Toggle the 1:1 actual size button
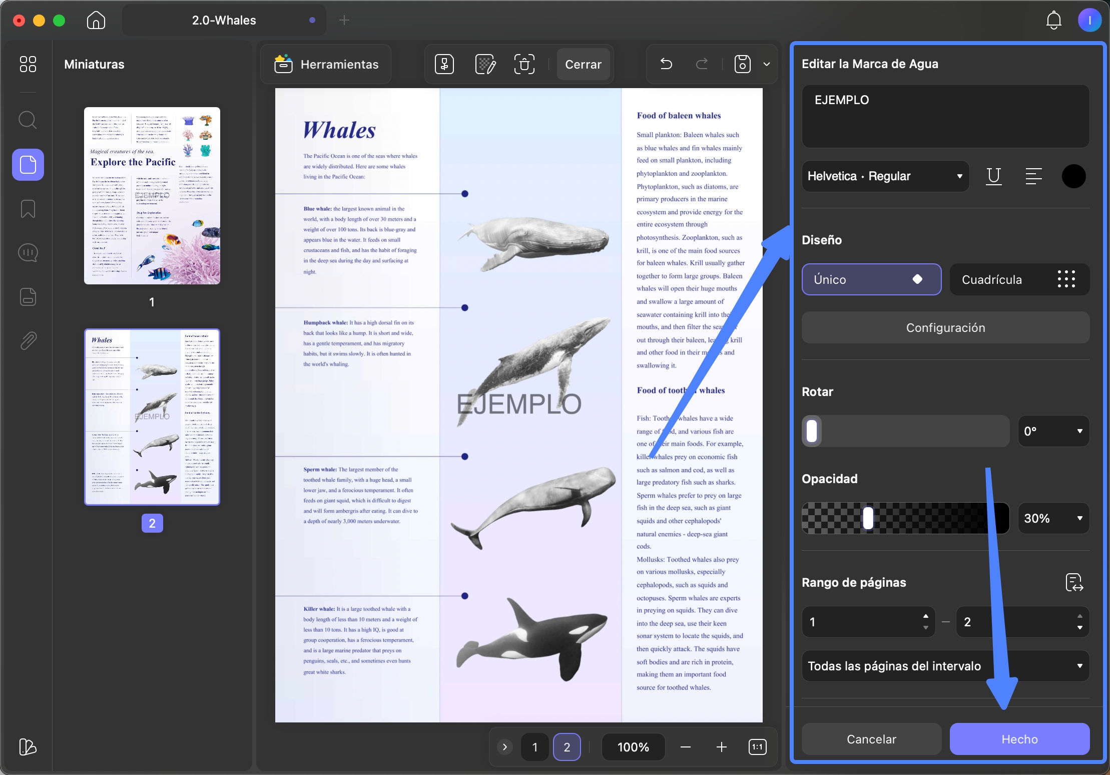The height and width of the screenshot is (775, 1110). coord(758,747)
